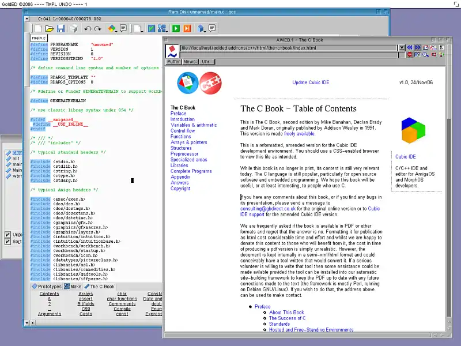This screenshot has height=346, width=461.
Task: Toggle the Unfold checkbox in the left panel
Action: tap(7, 235)
